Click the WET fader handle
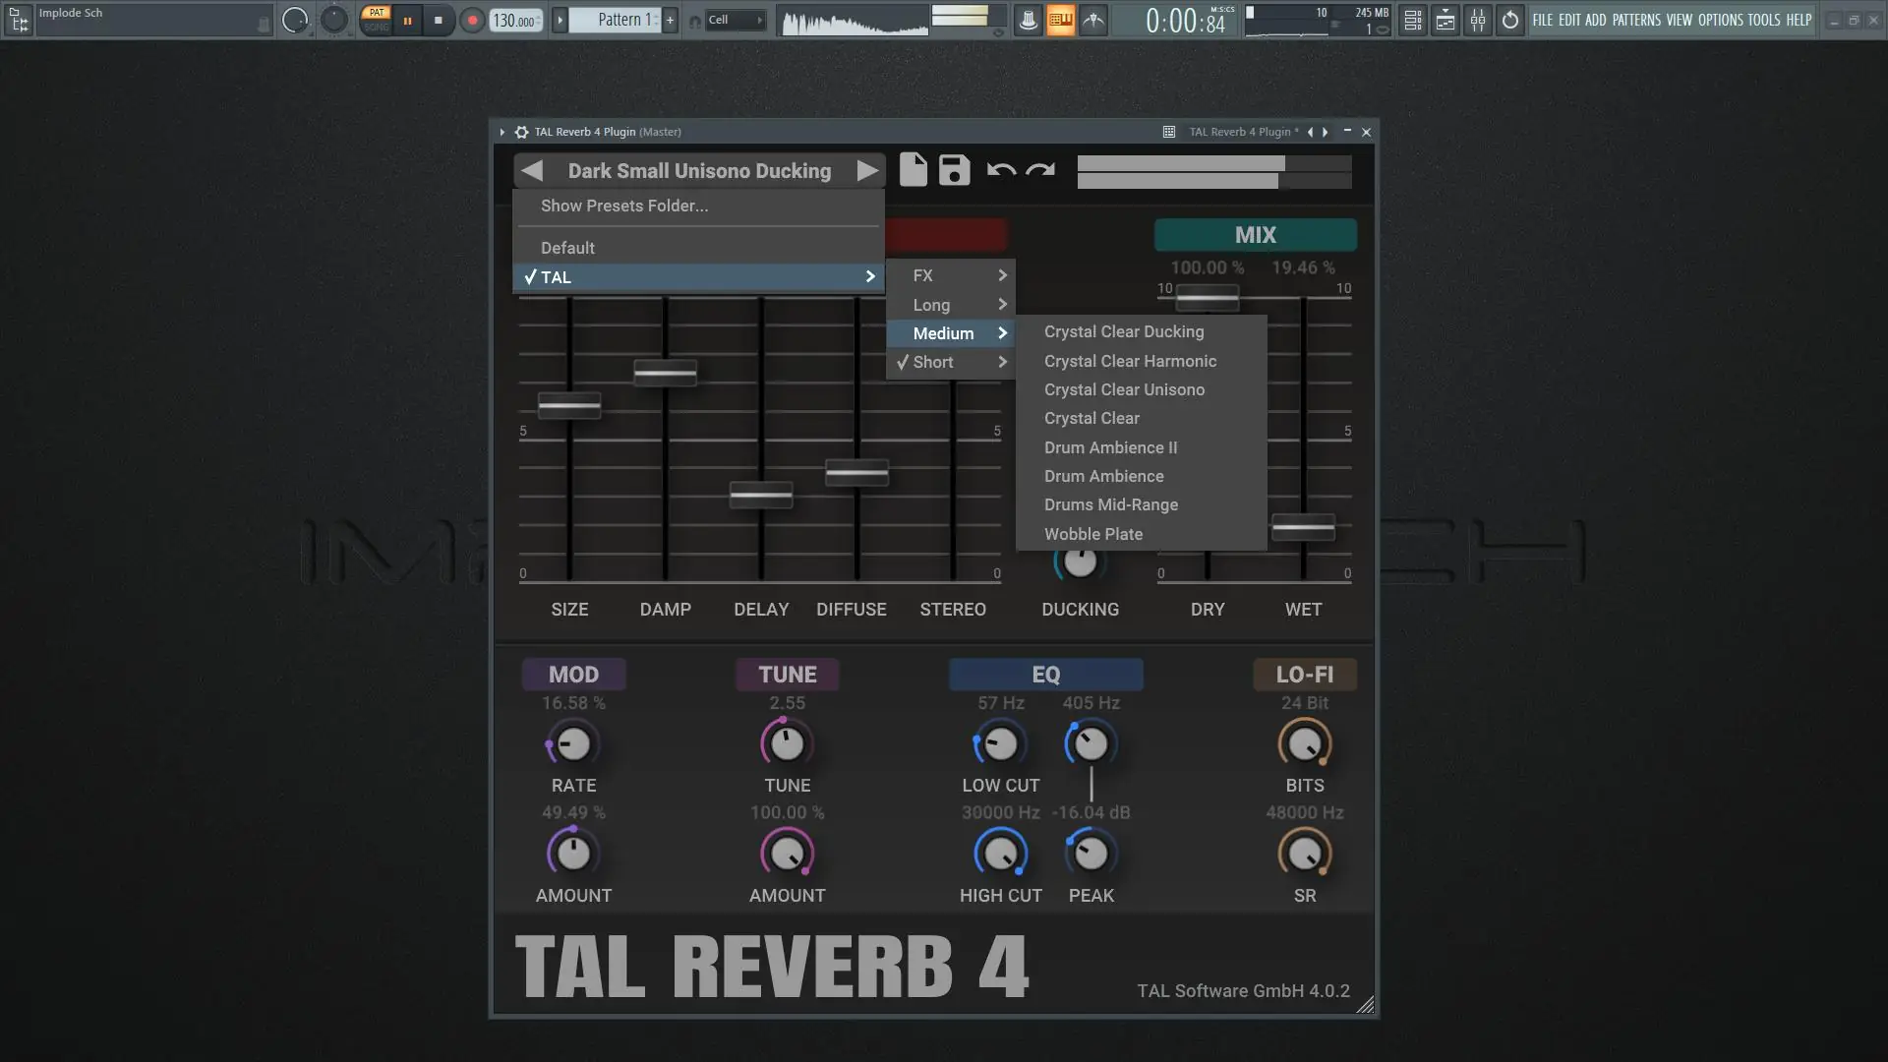 click(x=1303, y=528)
